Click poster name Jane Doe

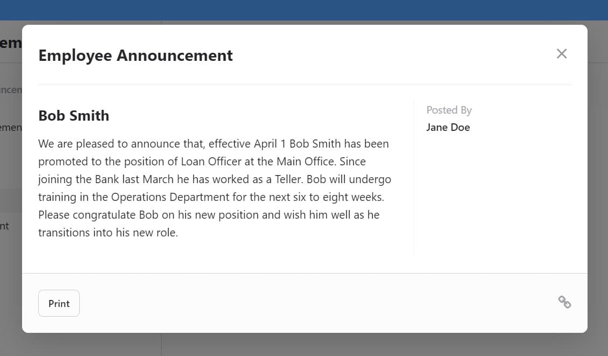coord(448,128)
